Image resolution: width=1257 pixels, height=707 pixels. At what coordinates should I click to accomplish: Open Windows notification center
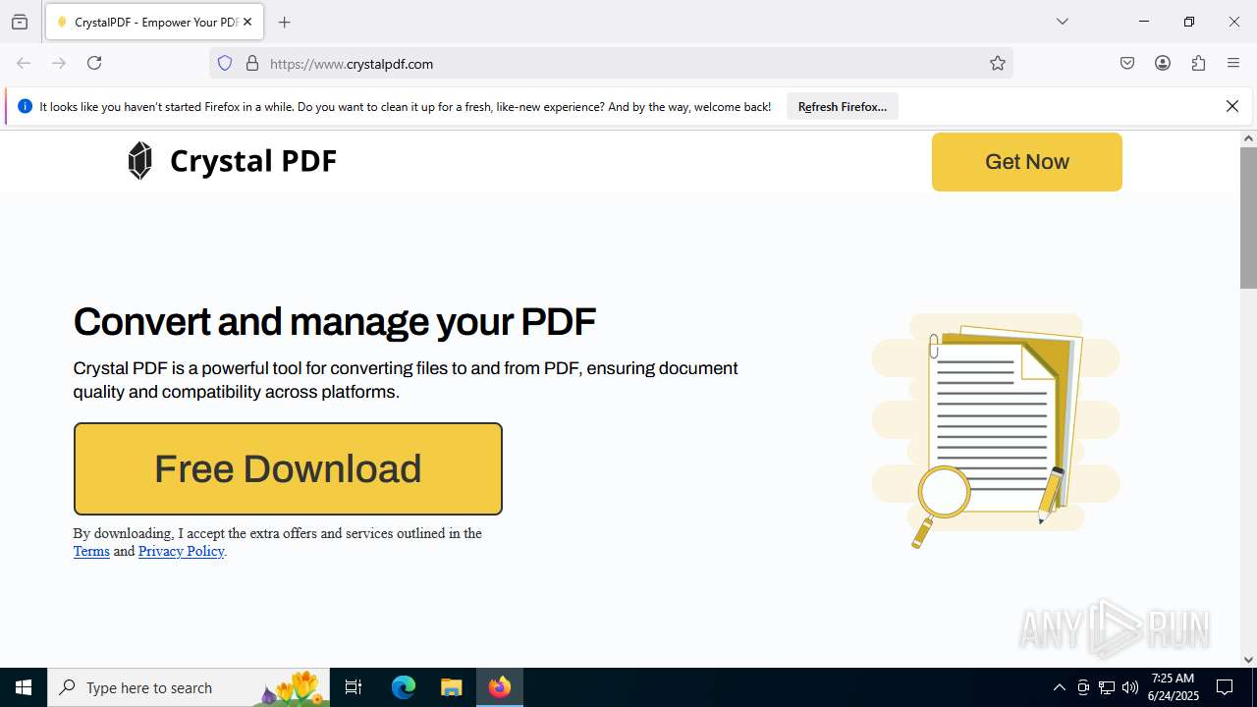click(x=1225, y=687)
